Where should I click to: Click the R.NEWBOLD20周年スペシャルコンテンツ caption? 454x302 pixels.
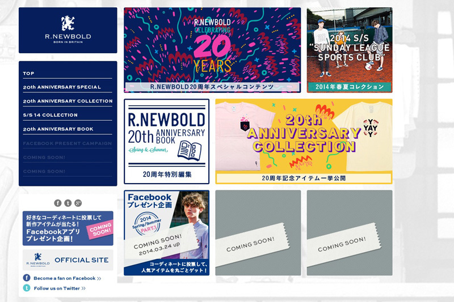(212, 87)
